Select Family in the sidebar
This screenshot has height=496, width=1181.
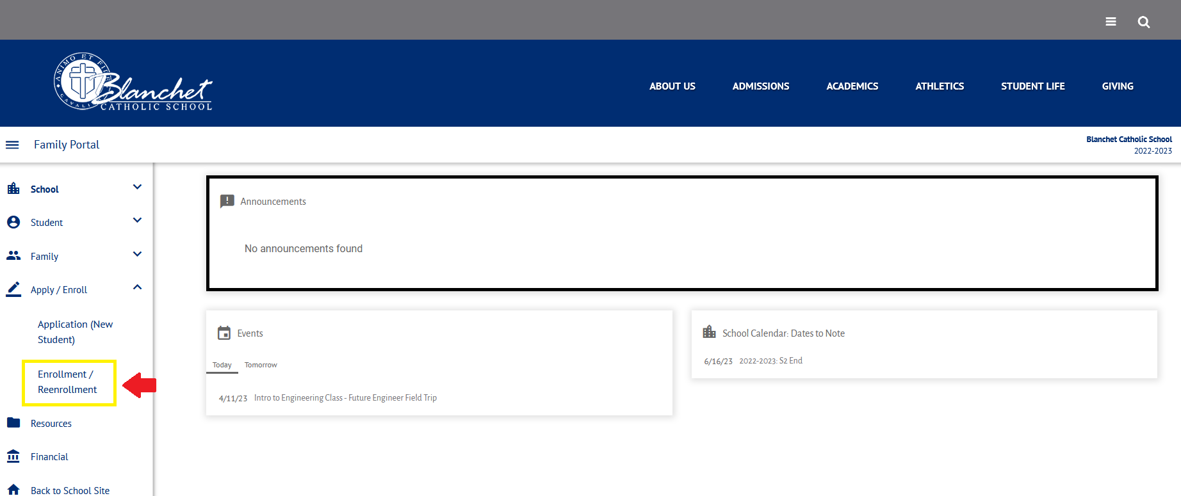coord(45,257)
